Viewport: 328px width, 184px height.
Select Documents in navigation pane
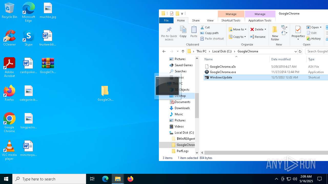click(182, 102)
